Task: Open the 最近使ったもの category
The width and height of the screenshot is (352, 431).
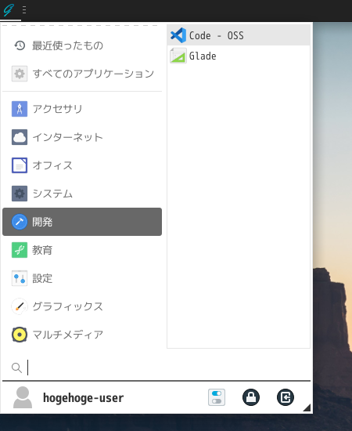Action: point(82,45)
